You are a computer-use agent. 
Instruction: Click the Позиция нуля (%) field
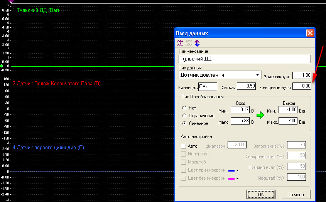click(296, 166)
